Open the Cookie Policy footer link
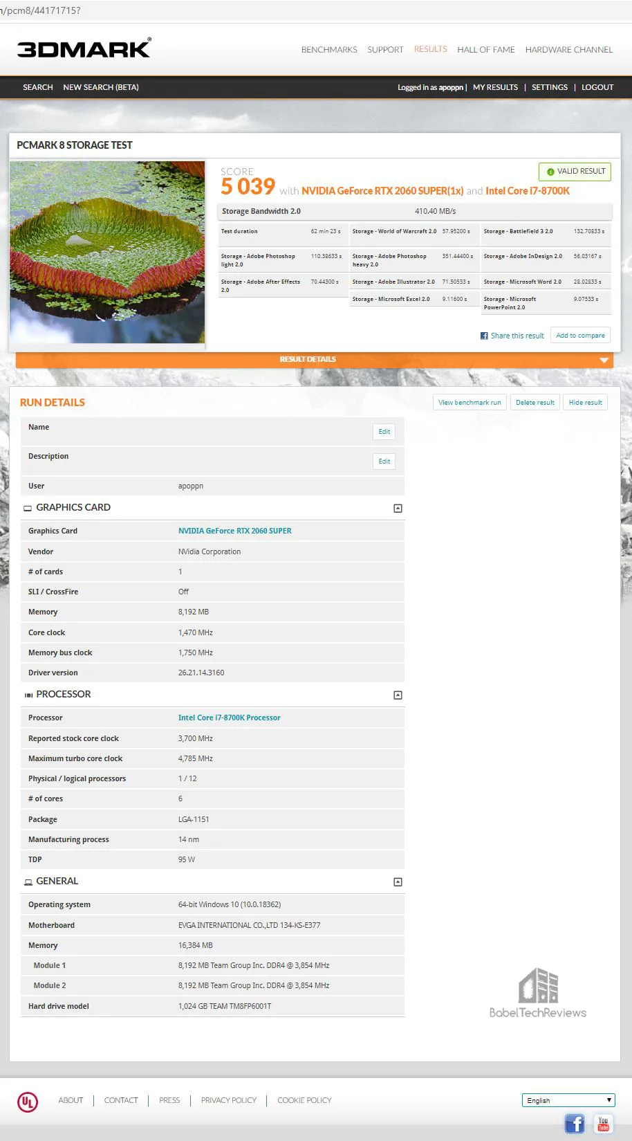Image resolution: width=632 pixels, height=1141 pixels. coord(304,1101)
